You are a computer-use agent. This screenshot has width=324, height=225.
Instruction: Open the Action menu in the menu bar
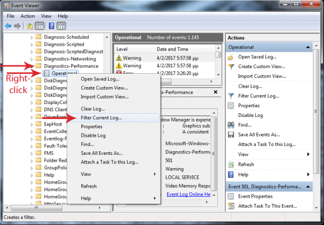coord(28,16)
